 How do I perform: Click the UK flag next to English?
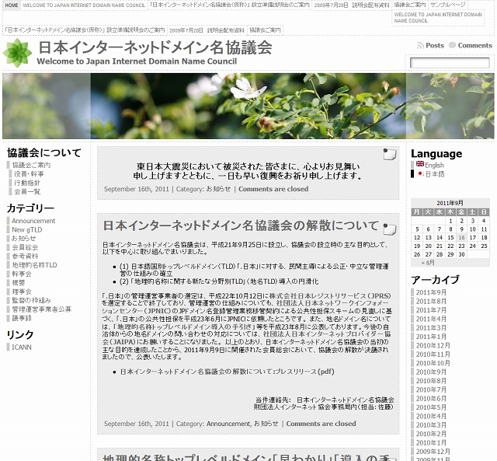420,164
